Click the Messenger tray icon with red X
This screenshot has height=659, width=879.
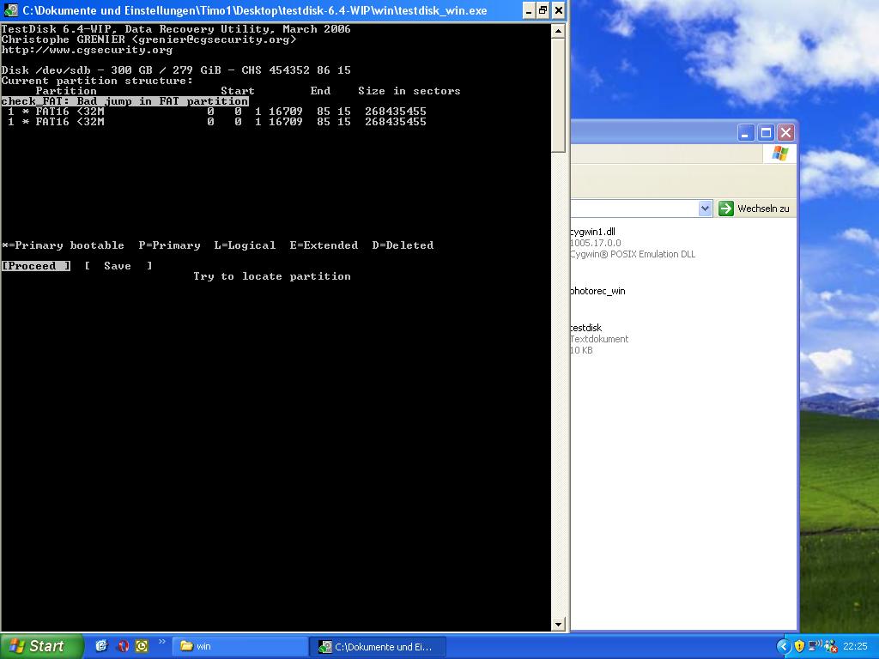coord(830,647)
